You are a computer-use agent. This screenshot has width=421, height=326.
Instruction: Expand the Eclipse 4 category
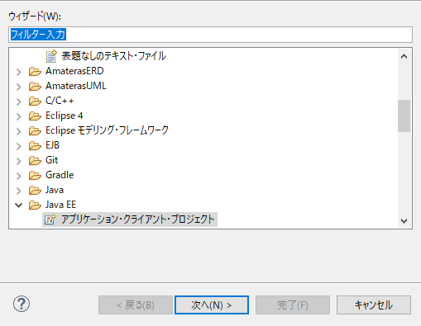pyautogui.click(x=19, y=116)
